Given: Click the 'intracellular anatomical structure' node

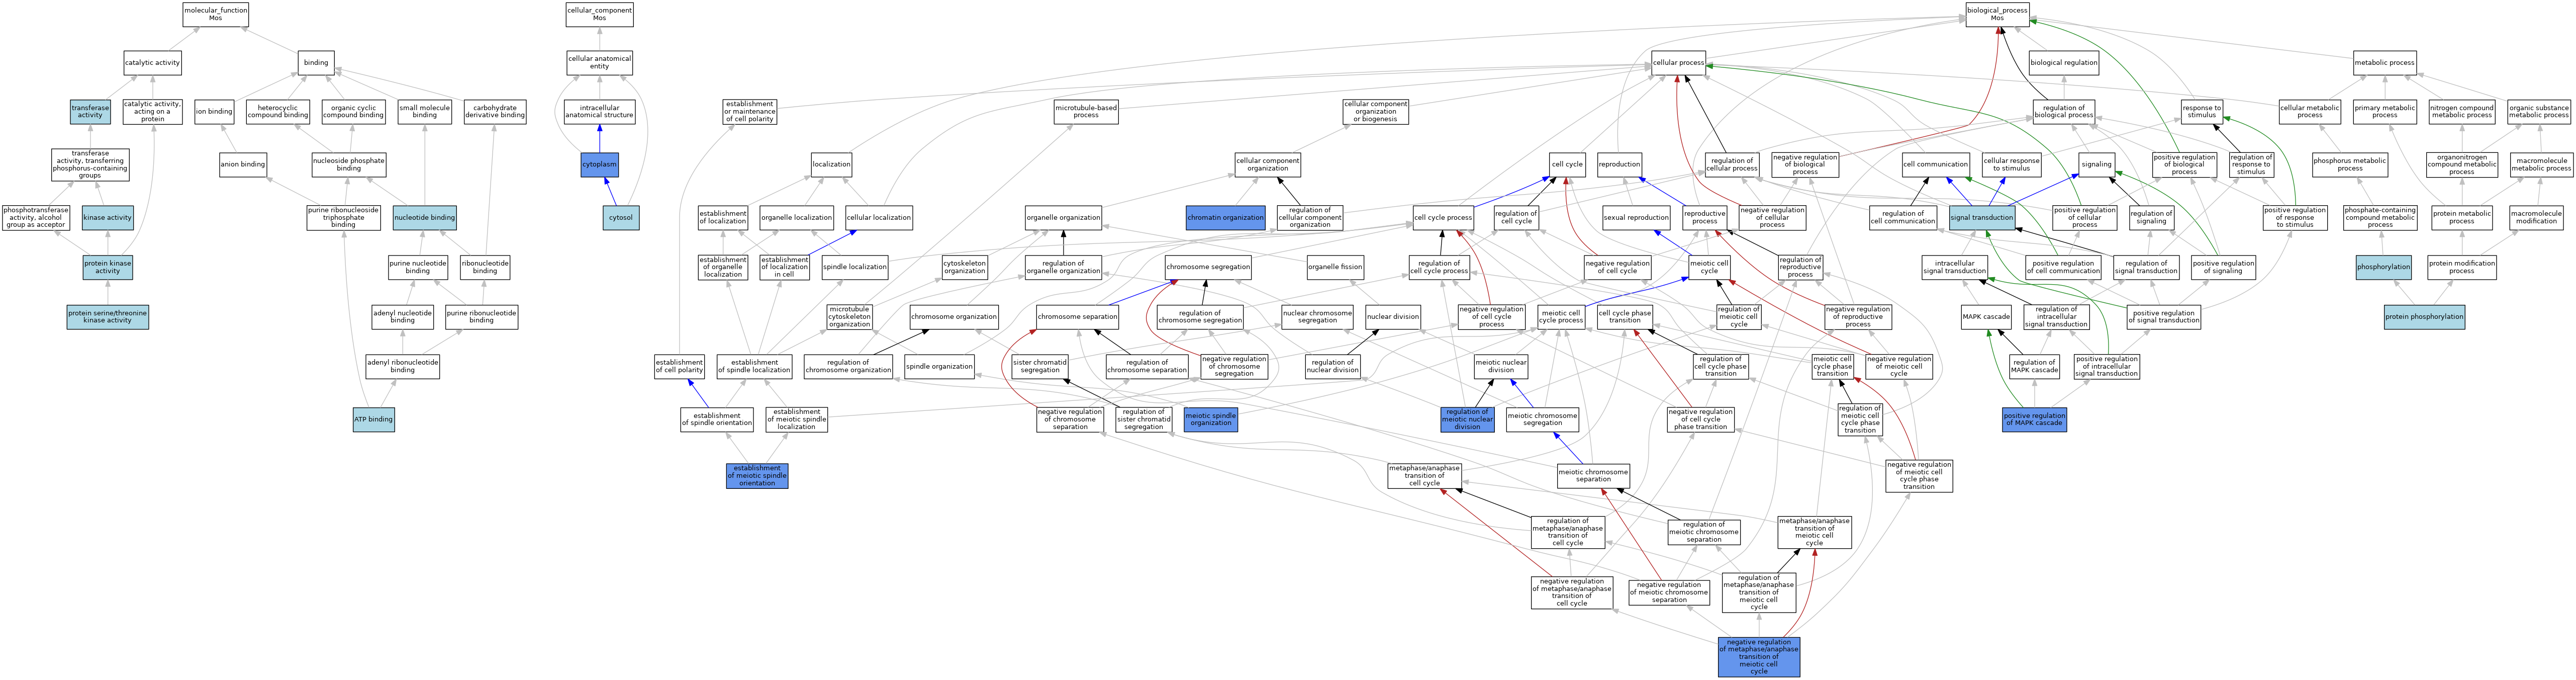Looking at the screenshot, I should pos(599,111).
